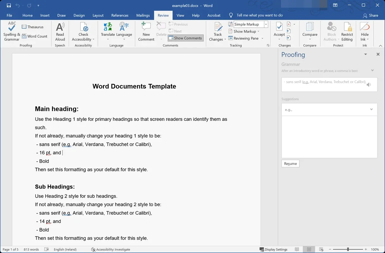
Task: Toggle Show Comments off
Action: 186,38
